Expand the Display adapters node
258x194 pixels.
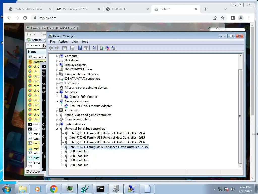tap(57, 65)
